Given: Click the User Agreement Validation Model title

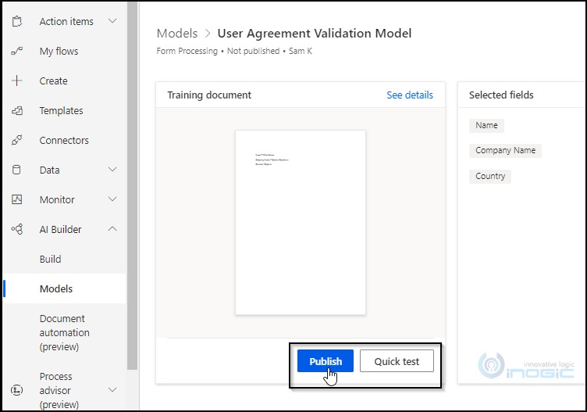Looking at the screenshot, I should (x=315, y=33).
